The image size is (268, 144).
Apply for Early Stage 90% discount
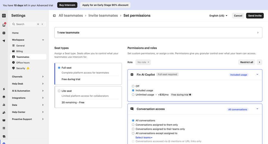[x=105, y=5]
